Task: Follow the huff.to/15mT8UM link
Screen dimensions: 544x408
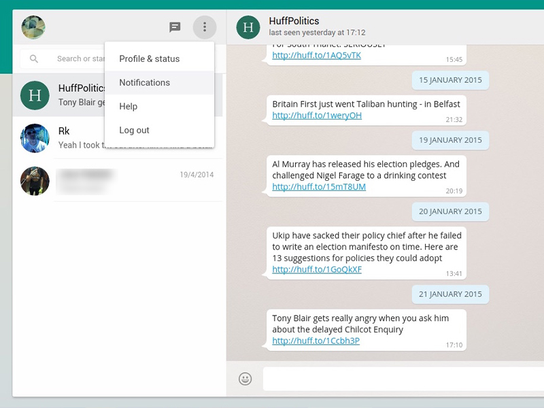Action: tap(319, 187)
